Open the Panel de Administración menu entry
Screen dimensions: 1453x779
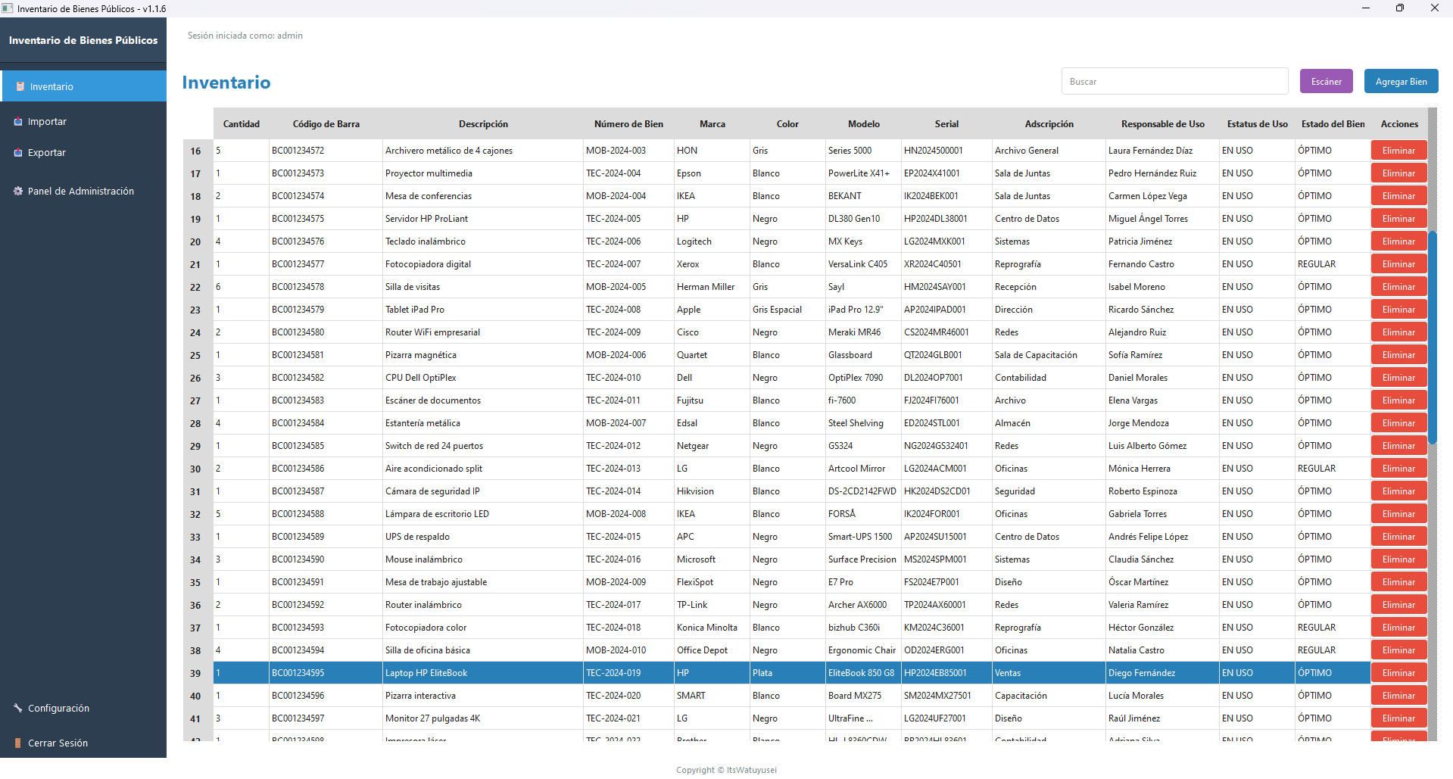tap(81, 191)
